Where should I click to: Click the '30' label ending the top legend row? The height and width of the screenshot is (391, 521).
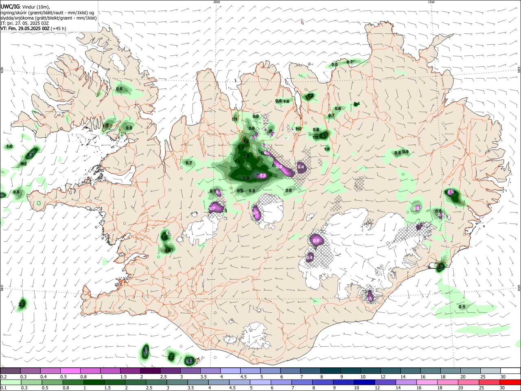coord(503,377)
